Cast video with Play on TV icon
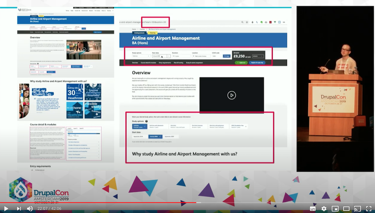 (357, 208)
